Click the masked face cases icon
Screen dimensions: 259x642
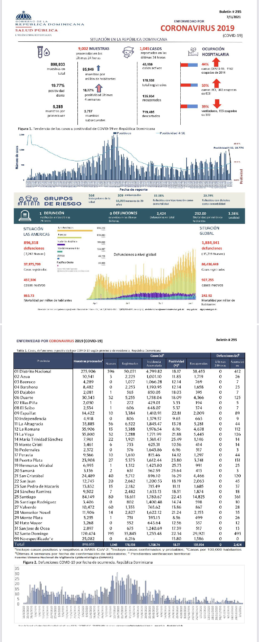pos(129,52)
